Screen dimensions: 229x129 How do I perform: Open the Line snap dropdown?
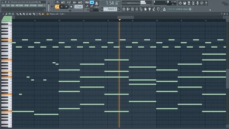click(x=94, y=10)
